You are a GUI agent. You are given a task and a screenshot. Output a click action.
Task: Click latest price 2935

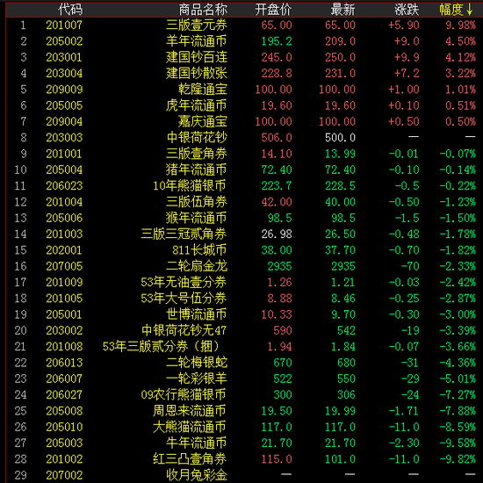tap(343, 266)
